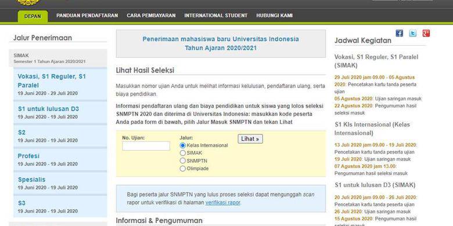The width and height of the screenshot is (453, 226).
Task: Open Hubungi Kami menu item
Action: 275,16
